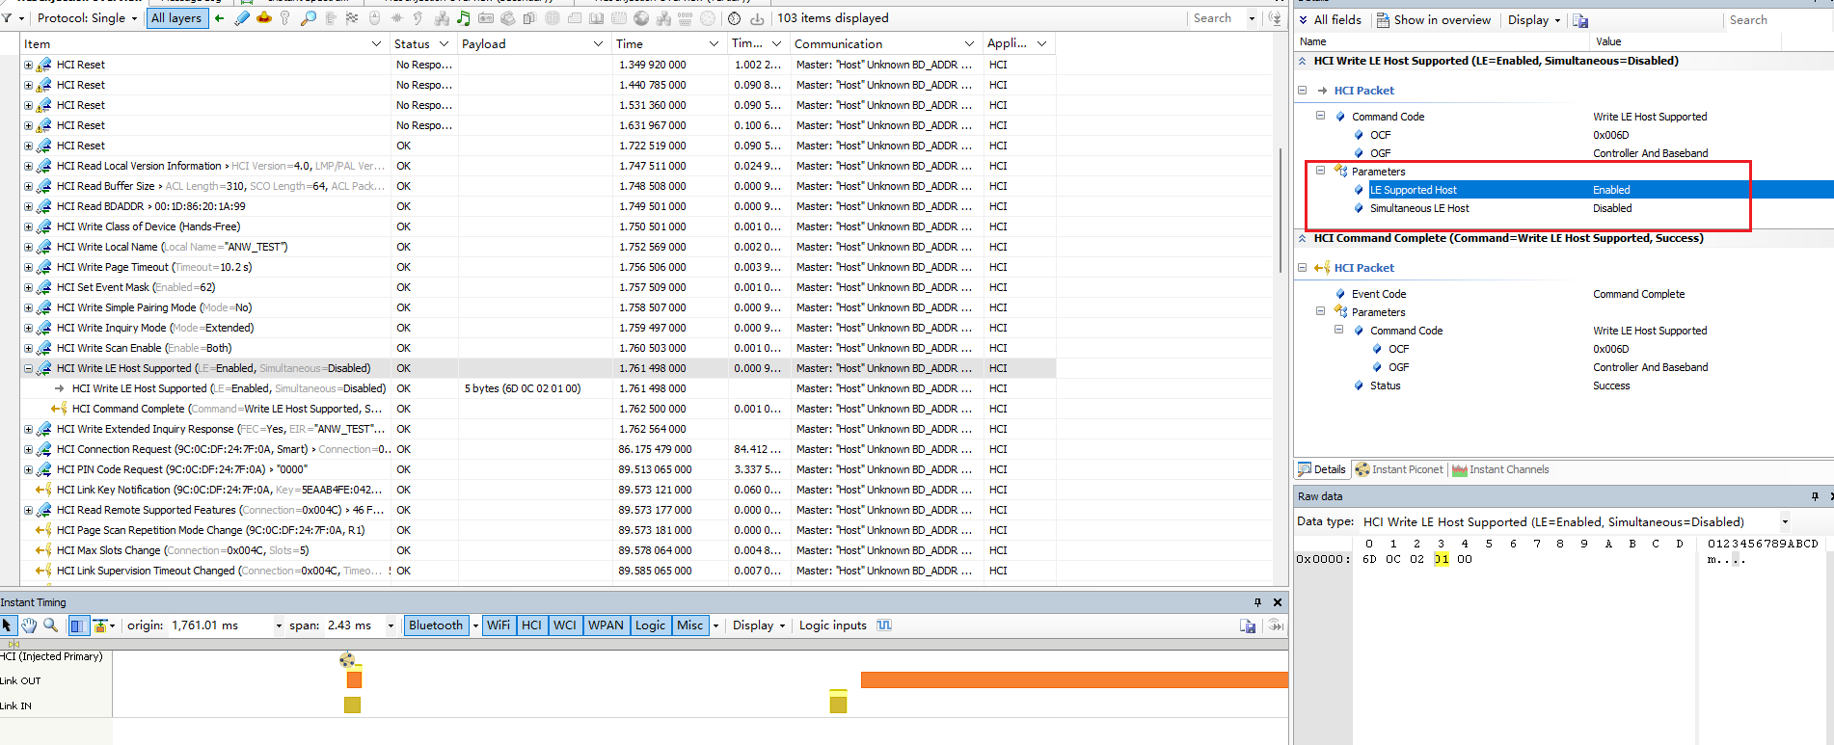1834x745 pixels.
Task: Select hex byte 6D in Raw data
Action: point(1369,559)
